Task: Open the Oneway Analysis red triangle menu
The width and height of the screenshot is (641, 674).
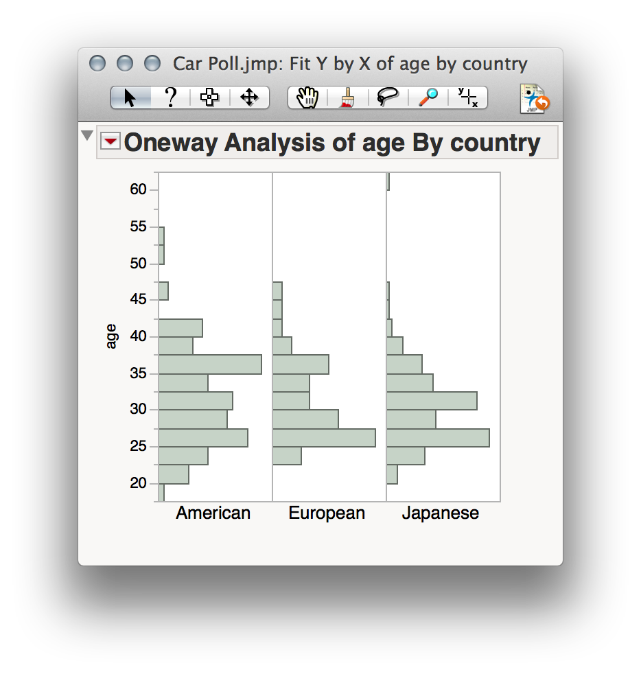Action: pyautogui.click(x=110, y=141)
